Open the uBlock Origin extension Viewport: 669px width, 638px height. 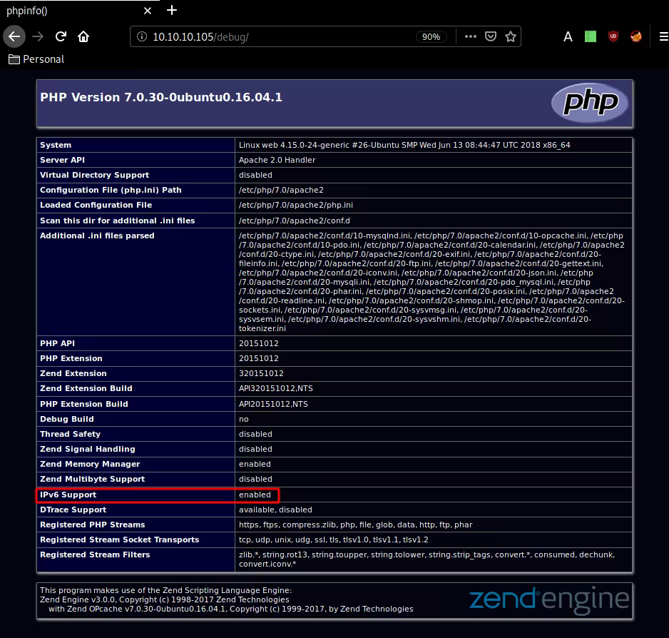613,36
